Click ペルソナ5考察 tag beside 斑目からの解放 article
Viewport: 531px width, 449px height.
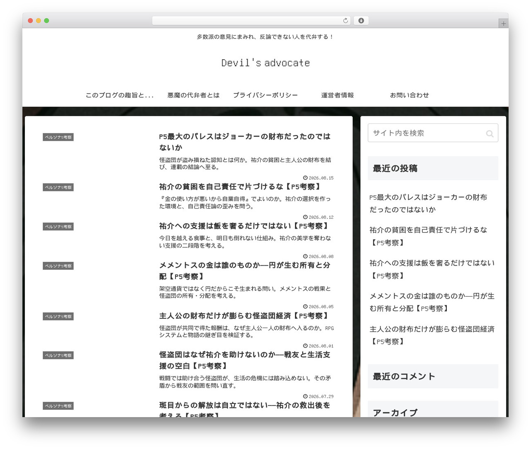tap(58, 406)
